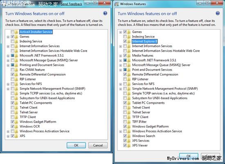The width and height of the screenshot is (225, 164).
Task: Select Subsystem for UNIX-based Applications, right window
Action: point(160,98)
